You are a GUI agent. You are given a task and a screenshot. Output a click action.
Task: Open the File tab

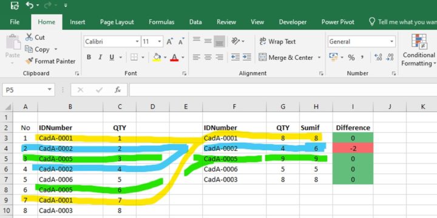[x=15, y=22]
